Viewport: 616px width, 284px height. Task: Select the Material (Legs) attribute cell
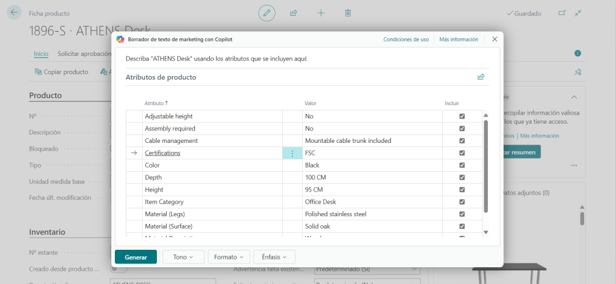coord(212,214)
